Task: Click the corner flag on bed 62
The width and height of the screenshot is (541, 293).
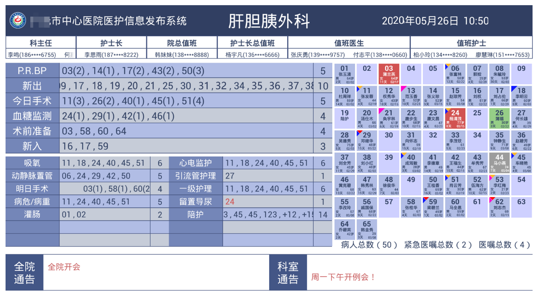Action: click(x=492, y=199)
